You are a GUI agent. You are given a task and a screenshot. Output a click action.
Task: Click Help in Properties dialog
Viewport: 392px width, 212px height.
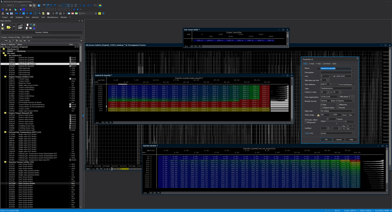351,140
